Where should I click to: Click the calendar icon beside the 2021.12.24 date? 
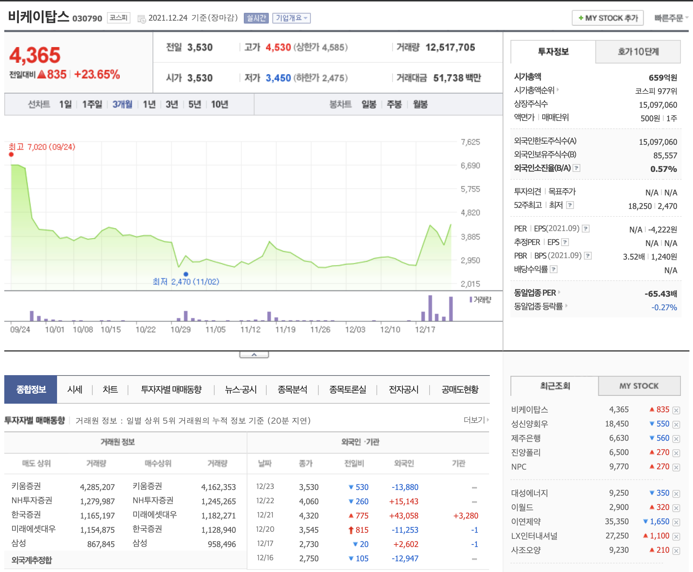142,19
